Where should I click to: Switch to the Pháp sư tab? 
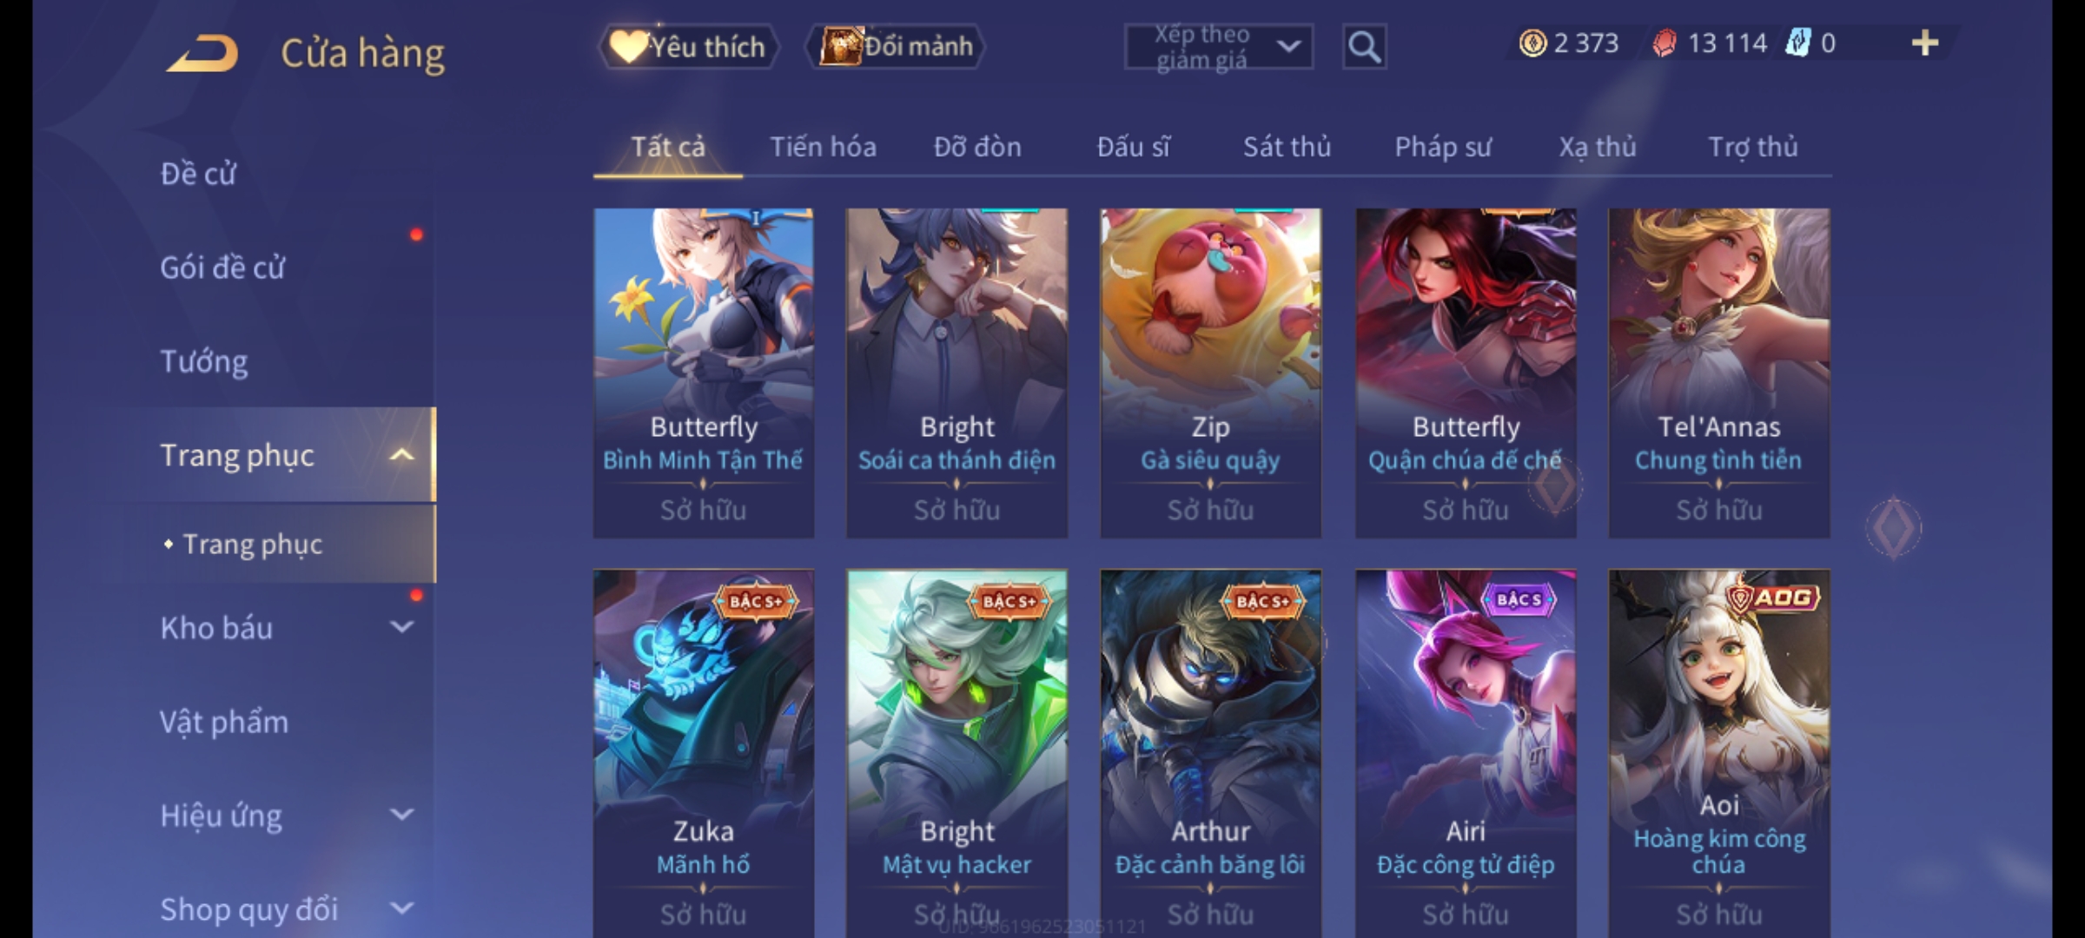pos(1443,147)
